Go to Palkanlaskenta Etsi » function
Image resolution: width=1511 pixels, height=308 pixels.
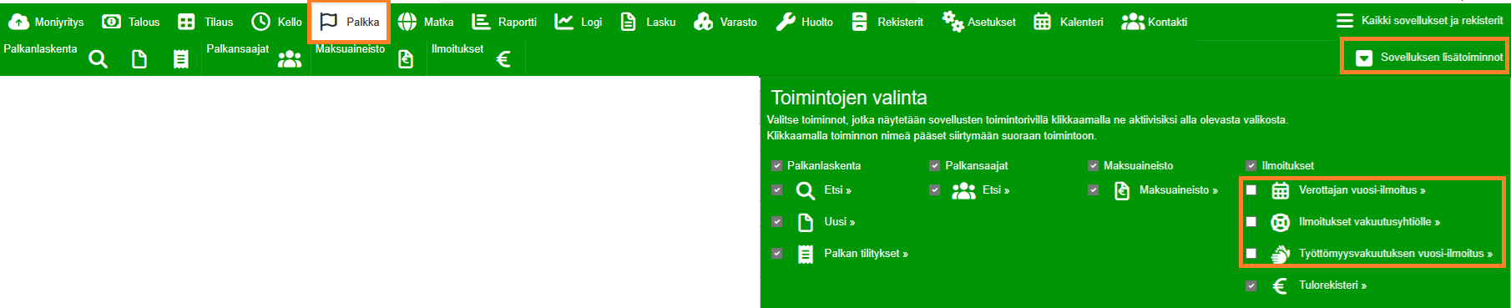click(x=837, y=190)
